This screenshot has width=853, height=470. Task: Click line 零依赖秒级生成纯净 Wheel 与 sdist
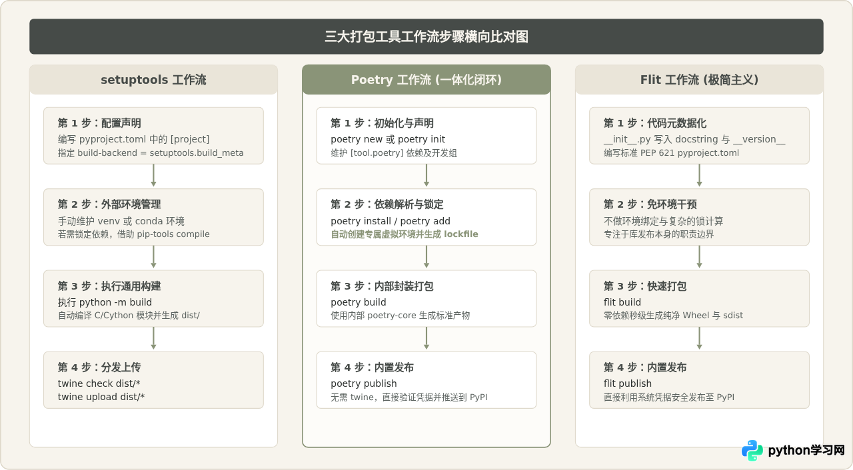click(673, 316)
